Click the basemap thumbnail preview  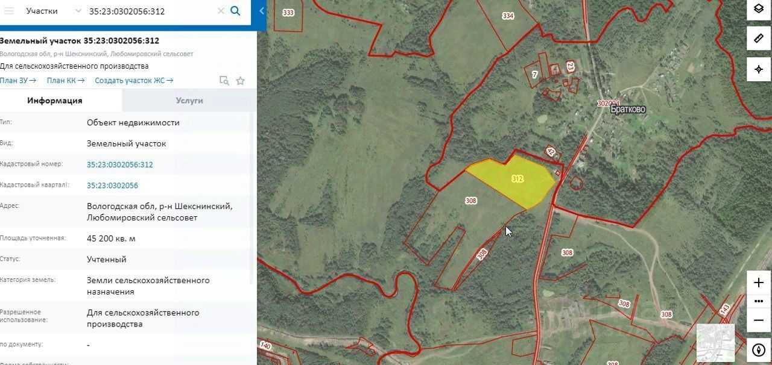click(x=715, y=343)
